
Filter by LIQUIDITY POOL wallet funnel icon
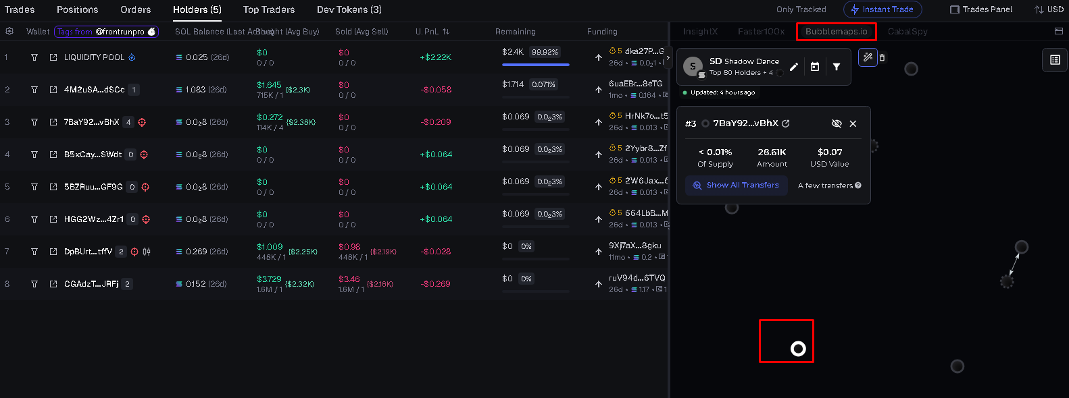[34, 57]
